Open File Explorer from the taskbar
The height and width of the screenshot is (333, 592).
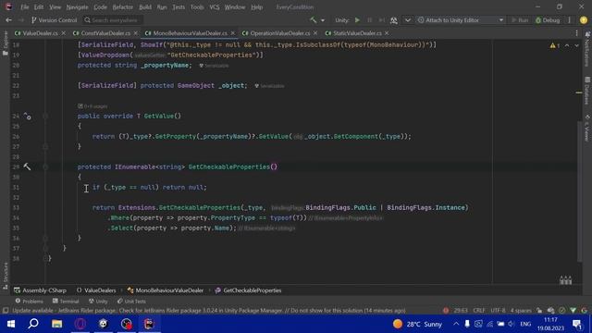(x=56, y=324)
